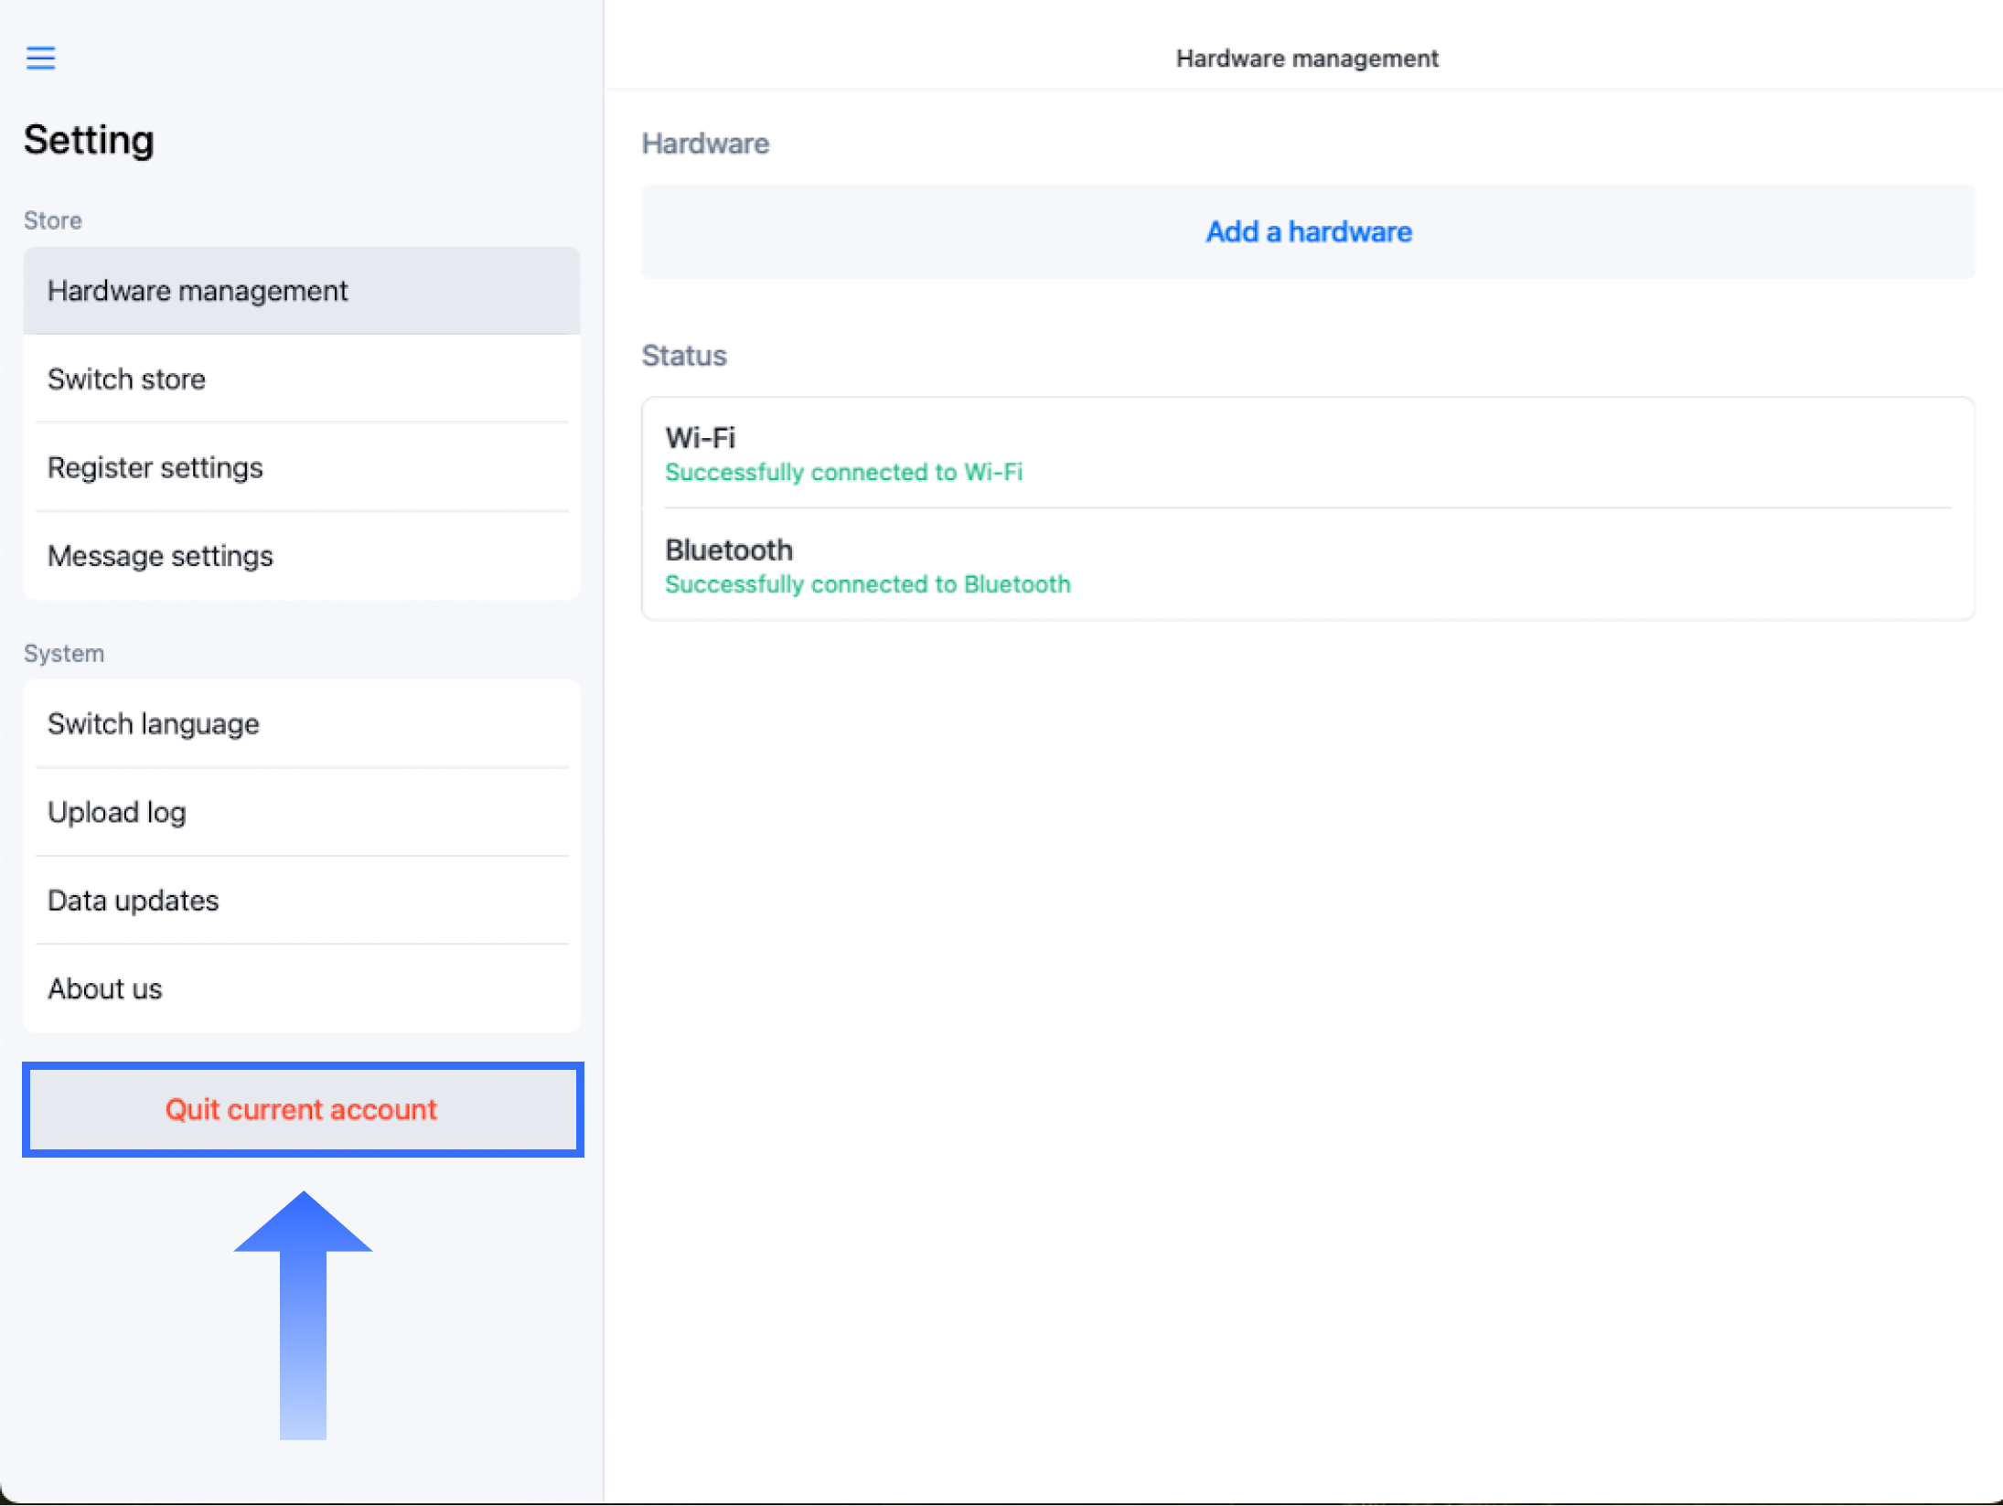Select Hardware management in sidebar

click(x=301, y=291)
